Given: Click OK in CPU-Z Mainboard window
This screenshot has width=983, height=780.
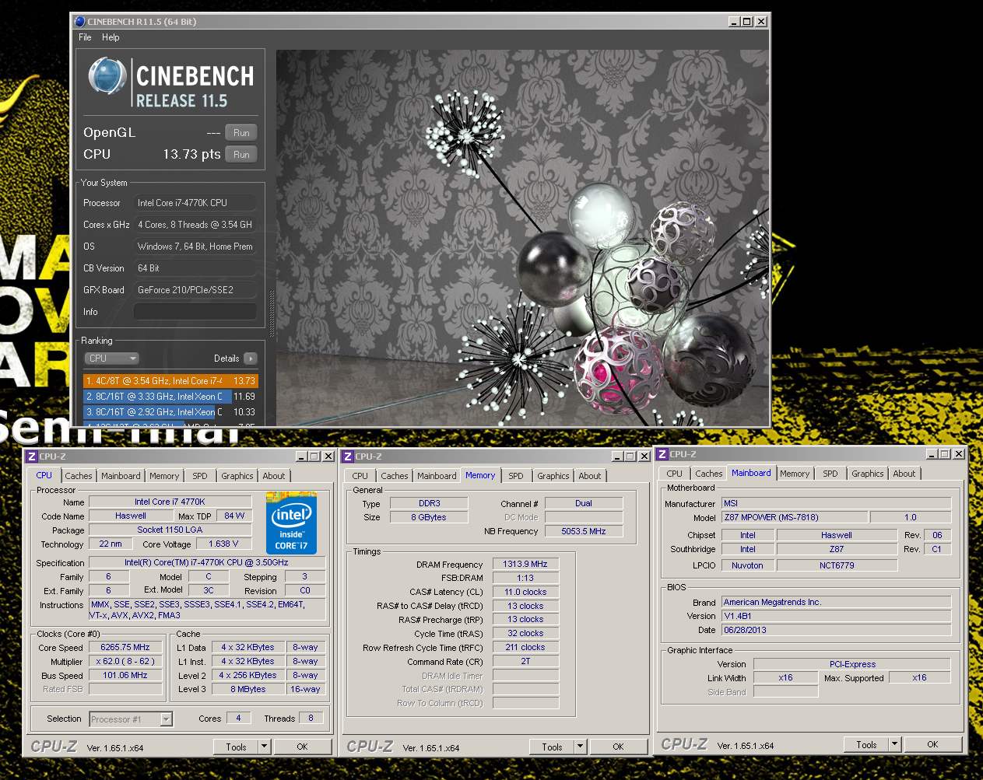Looking at the screenshot, I should pyautogui.click(x=932, y=745).
